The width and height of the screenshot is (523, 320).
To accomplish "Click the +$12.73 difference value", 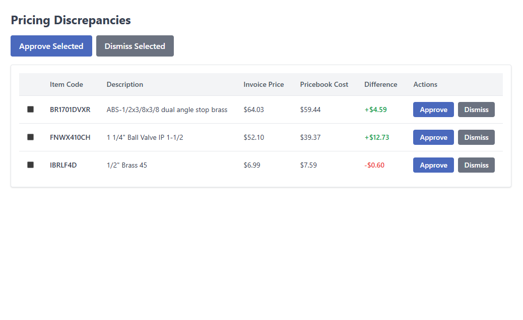I will 376,137.
